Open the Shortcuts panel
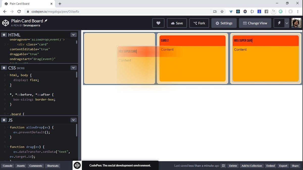Screen dimensions: 303x170 [x=53, y=166]
